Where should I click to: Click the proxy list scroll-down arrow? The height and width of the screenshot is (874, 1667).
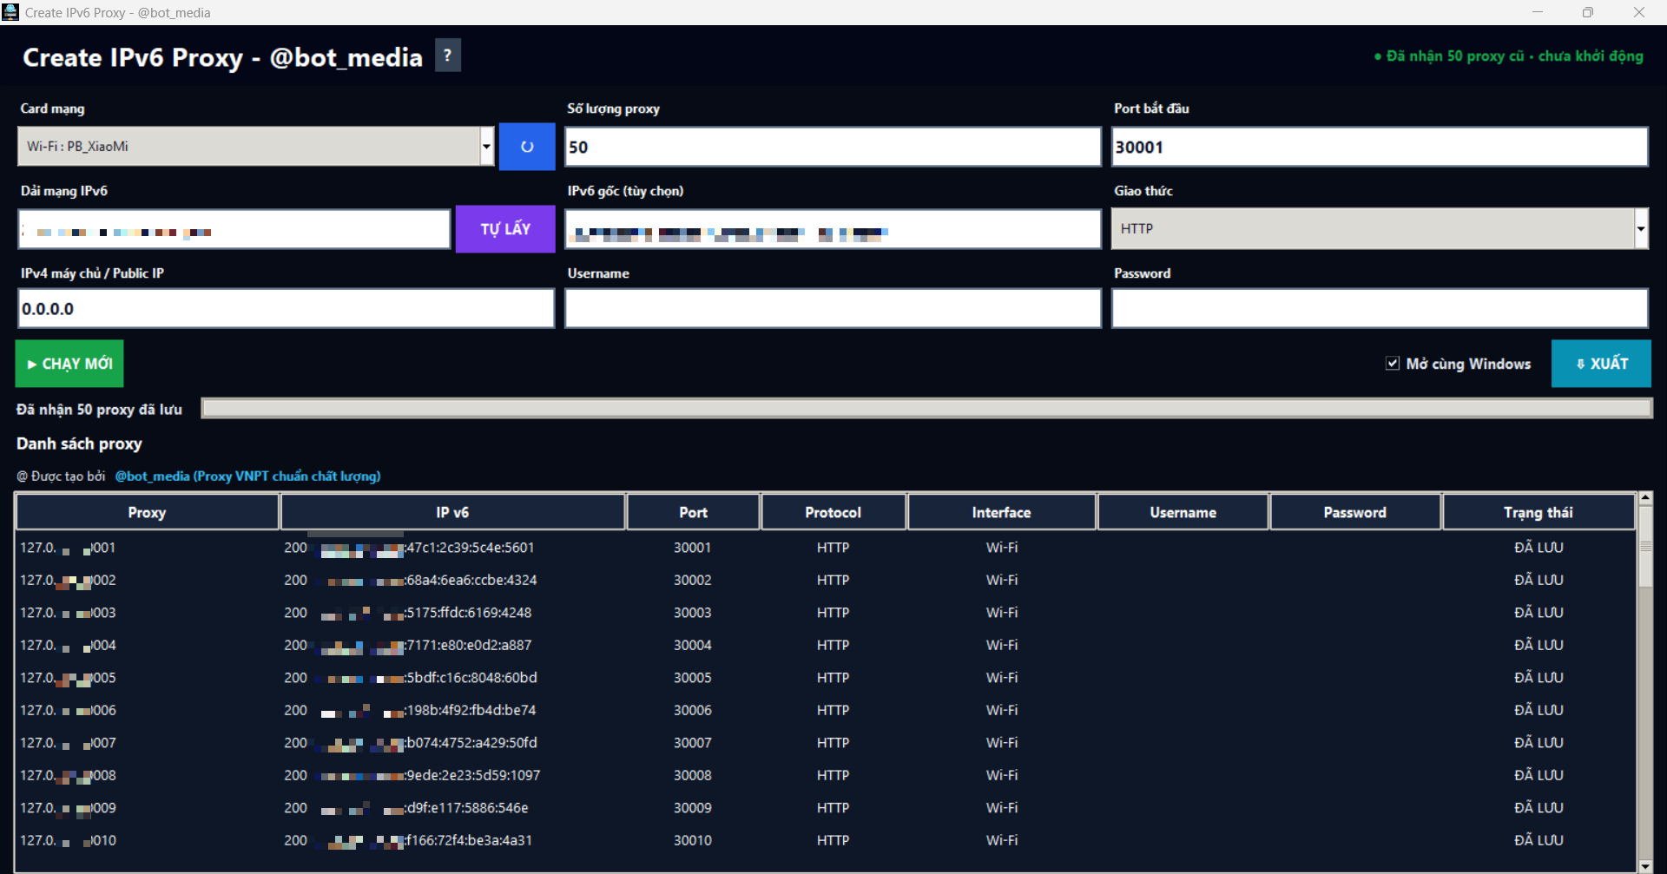[1644, 865]
